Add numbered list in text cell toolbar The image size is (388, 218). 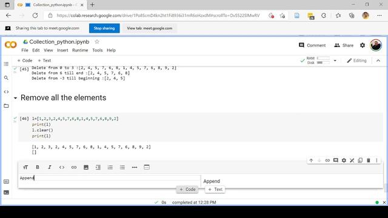pyautogui.click(x=110, y=167)
